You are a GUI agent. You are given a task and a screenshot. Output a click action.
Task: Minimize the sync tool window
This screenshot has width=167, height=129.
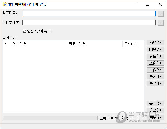click(135, 4)
